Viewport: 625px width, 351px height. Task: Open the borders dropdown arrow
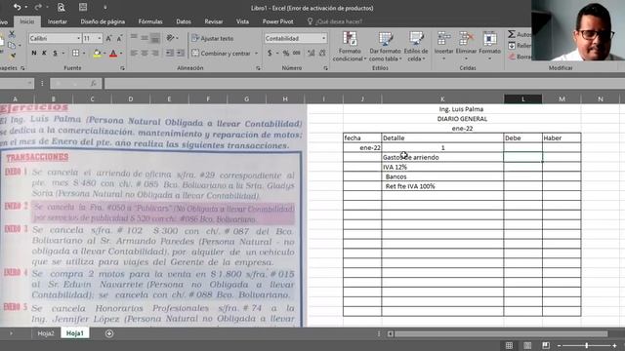(84, 53)
